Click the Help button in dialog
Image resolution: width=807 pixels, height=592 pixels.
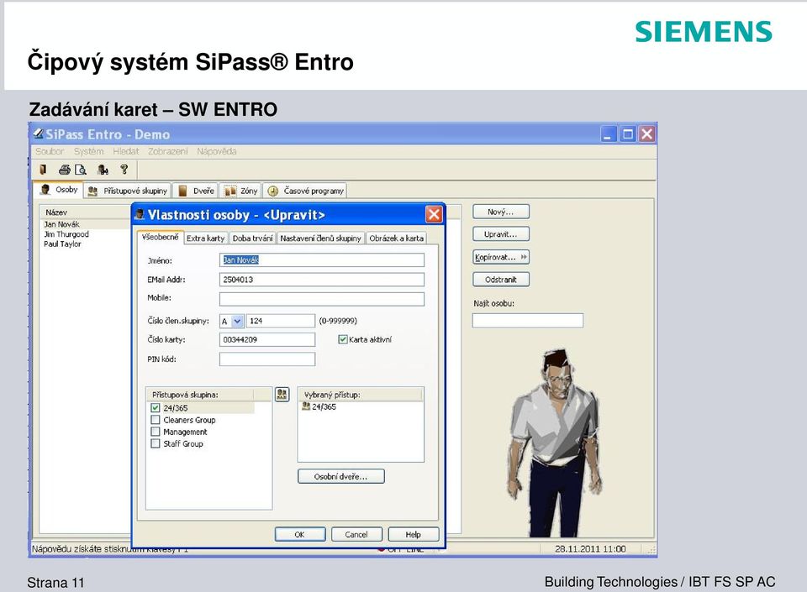[x=413, y=534]
